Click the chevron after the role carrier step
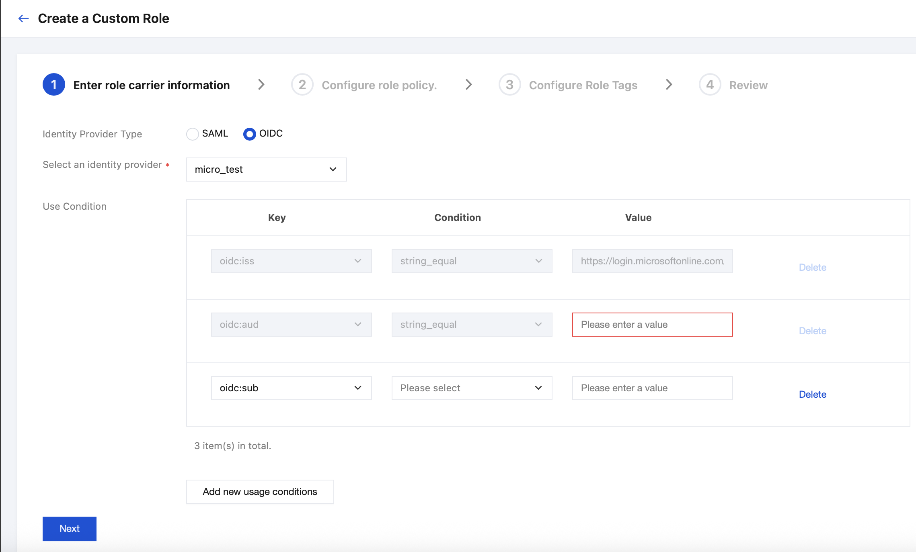This screenshot has width=916, height=552. click(261, 85)
